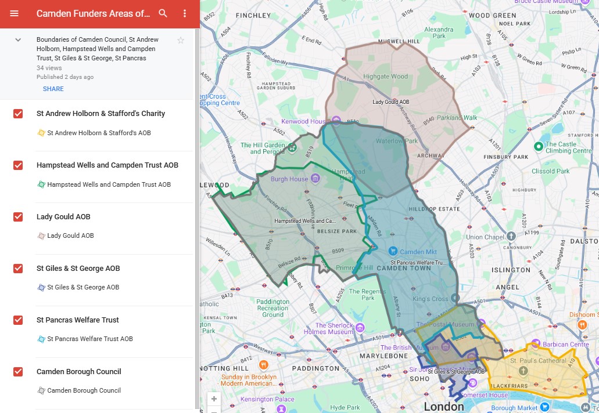599x413 pixels.
Task: Click the Camden Borough Council layer heading
Action: (x=78, y=371)
